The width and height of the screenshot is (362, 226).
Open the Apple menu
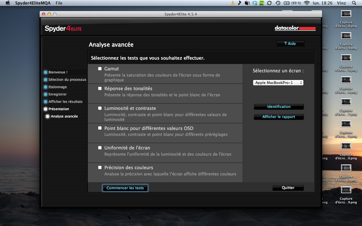pyautogui.click(x=7, y=3)
